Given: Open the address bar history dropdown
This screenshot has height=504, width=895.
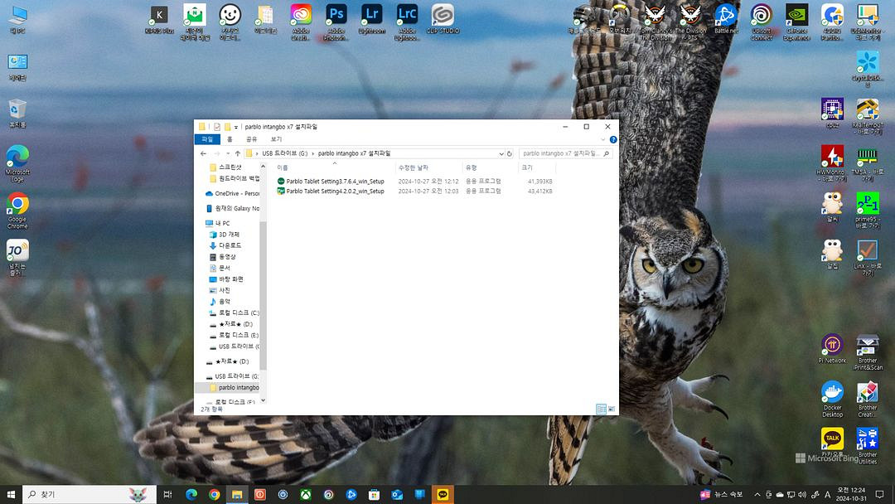Looking at the screenshot, I should pyautogui.click(x=501, y=153).
